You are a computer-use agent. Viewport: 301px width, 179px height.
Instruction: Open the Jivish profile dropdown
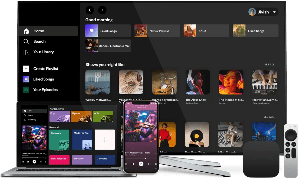pos(263,12)
